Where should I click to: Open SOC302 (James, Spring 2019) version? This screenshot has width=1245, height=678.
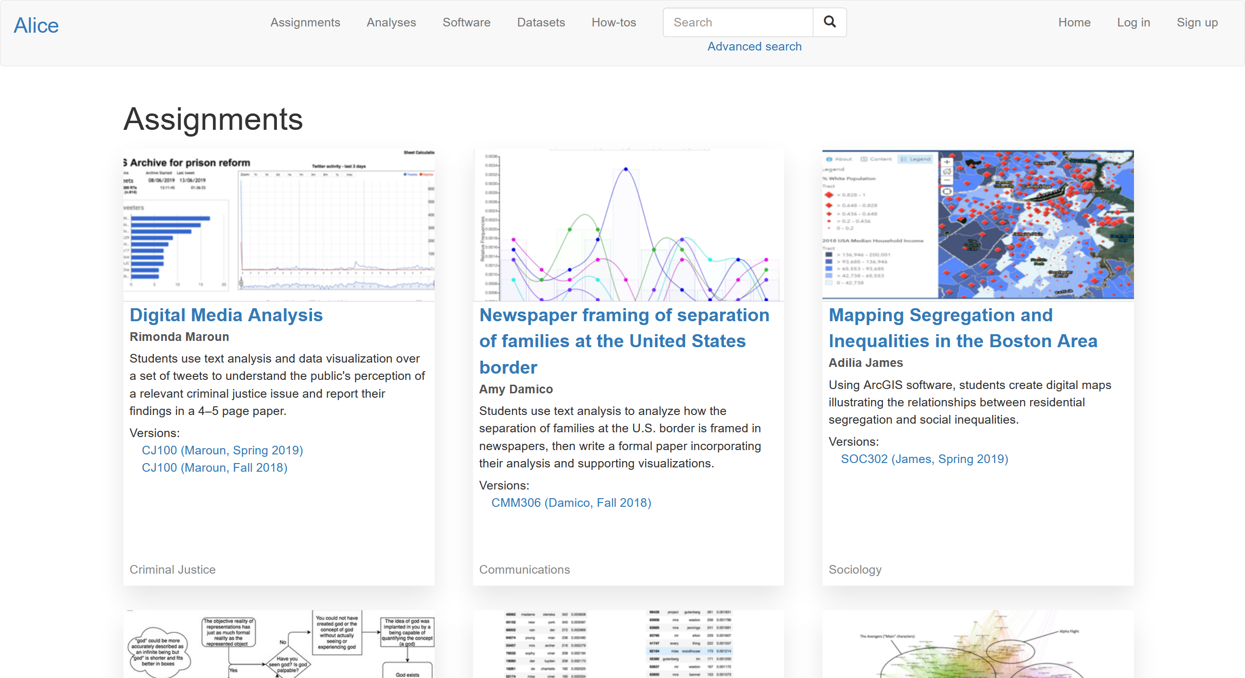[924, 459]
